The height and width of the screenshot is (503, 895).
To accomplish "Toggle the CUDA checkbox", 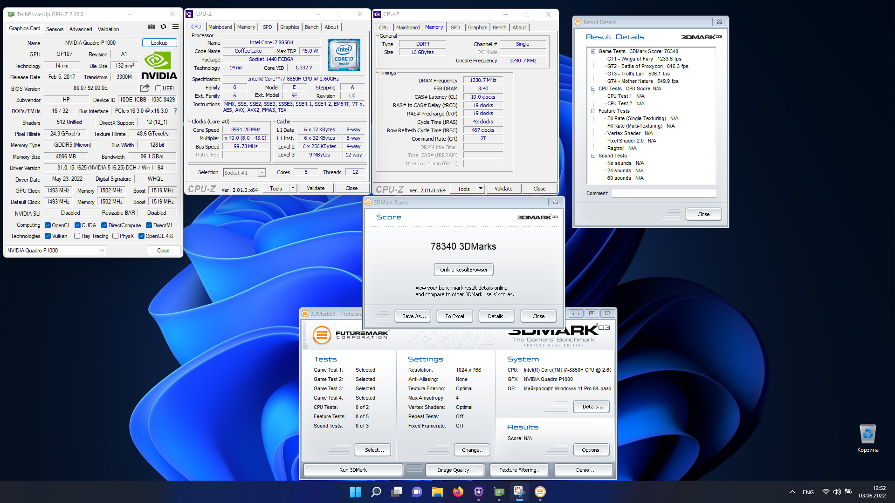I will pyautogui.click(x=77, y=225).
